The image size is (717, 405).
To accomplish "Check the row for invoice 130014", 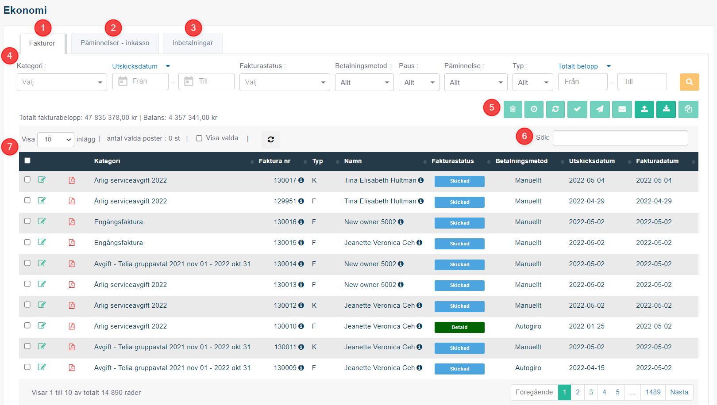I will click(x=27, y=263).
